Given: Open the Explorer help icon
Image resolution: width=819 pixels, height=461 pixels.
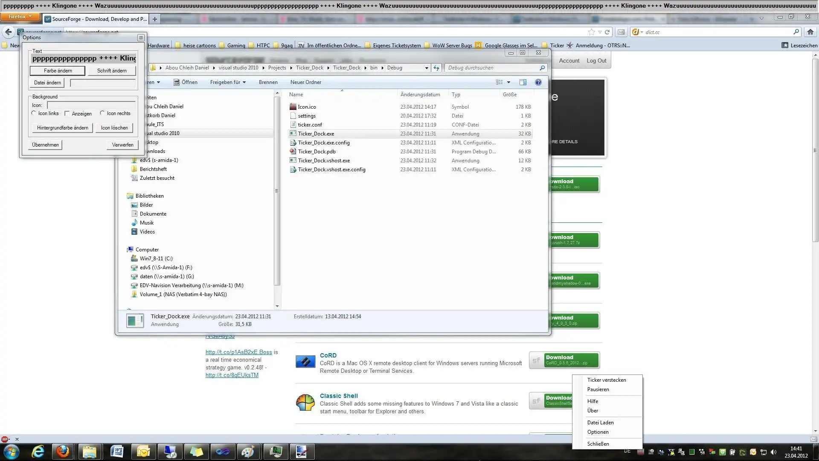Looking at the screenshot, I should (x=538, y=82).
